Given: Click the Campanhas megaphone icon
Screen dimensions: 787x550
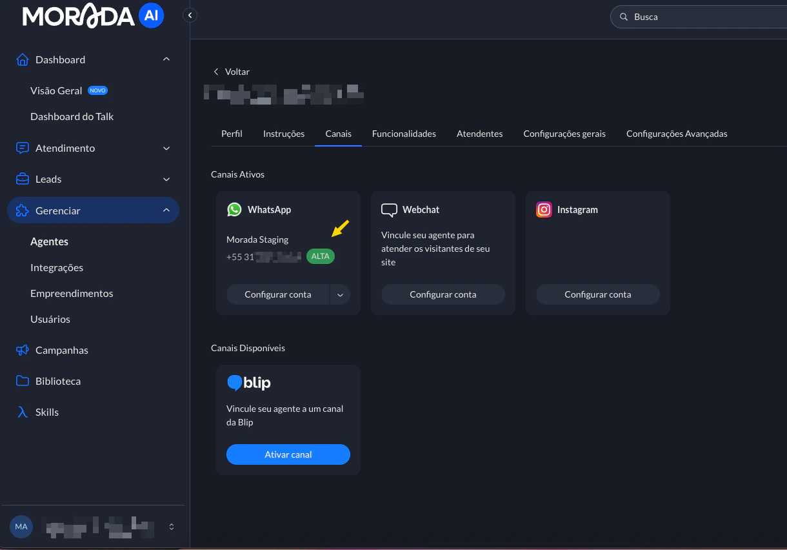Looking at the screenshot, I should pyautogui.click(x=23, y=350).
